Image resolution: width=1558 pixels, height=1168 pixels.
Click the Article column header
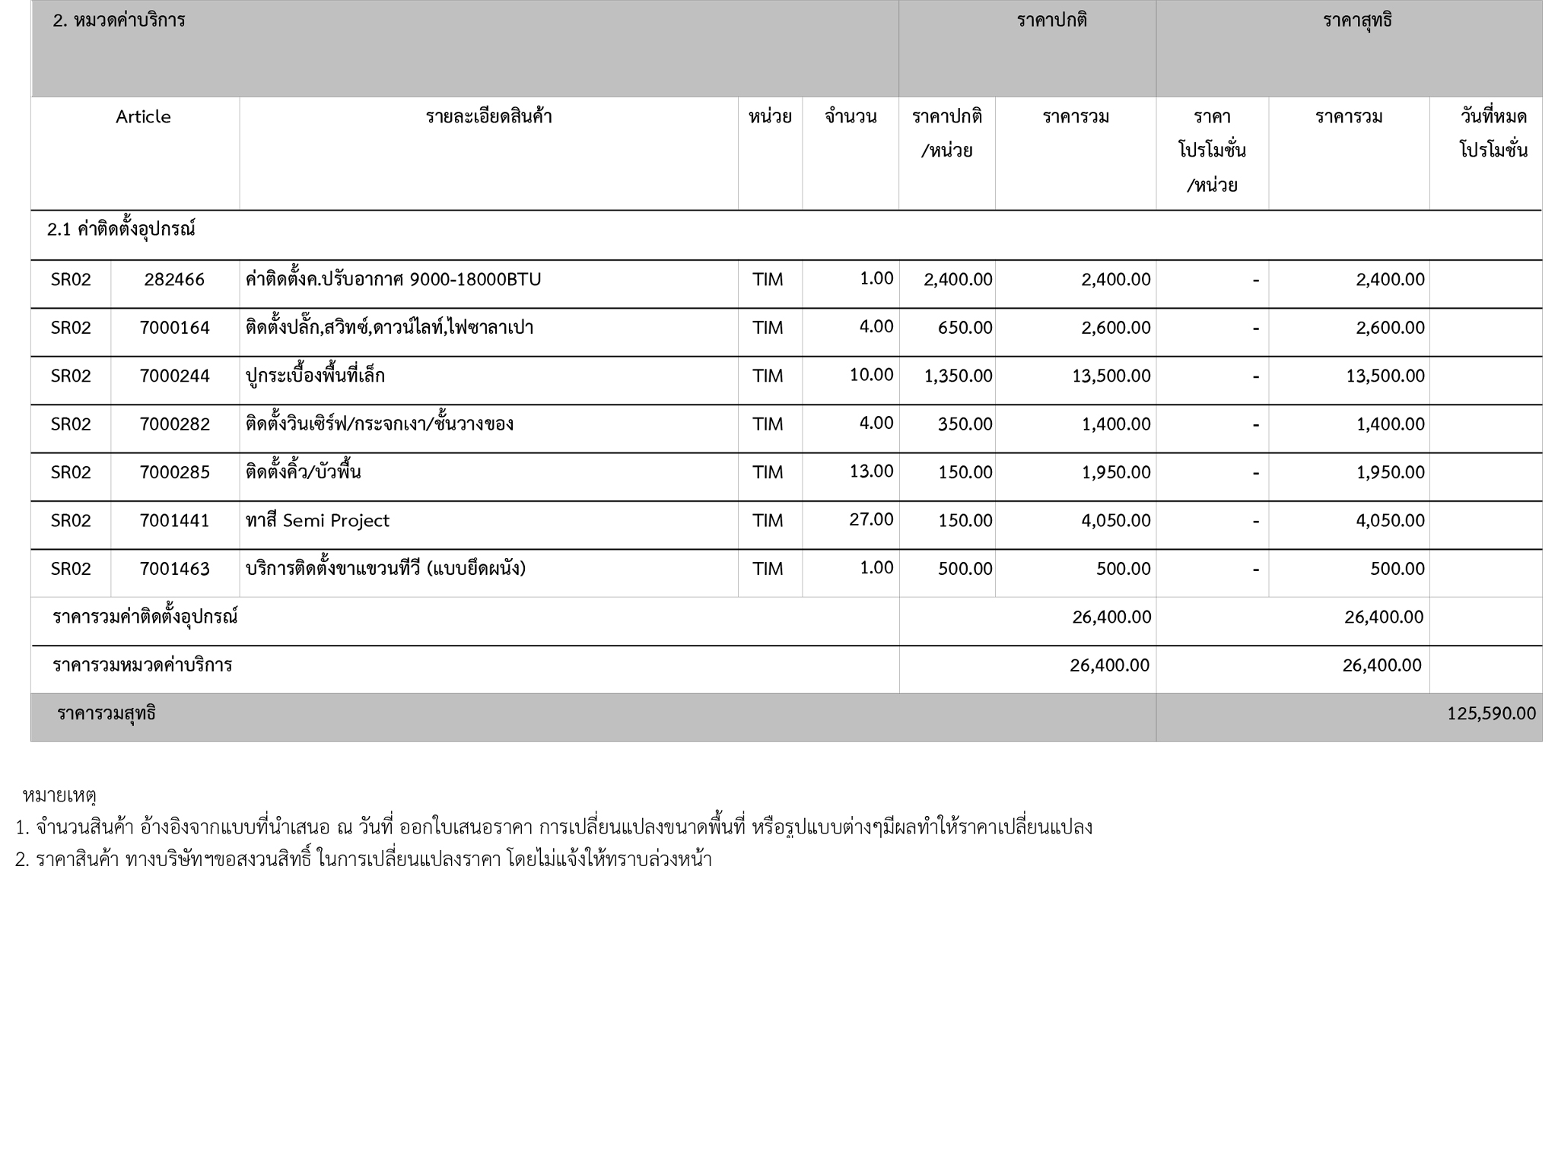pyautogui.click(x=143, y=117)
